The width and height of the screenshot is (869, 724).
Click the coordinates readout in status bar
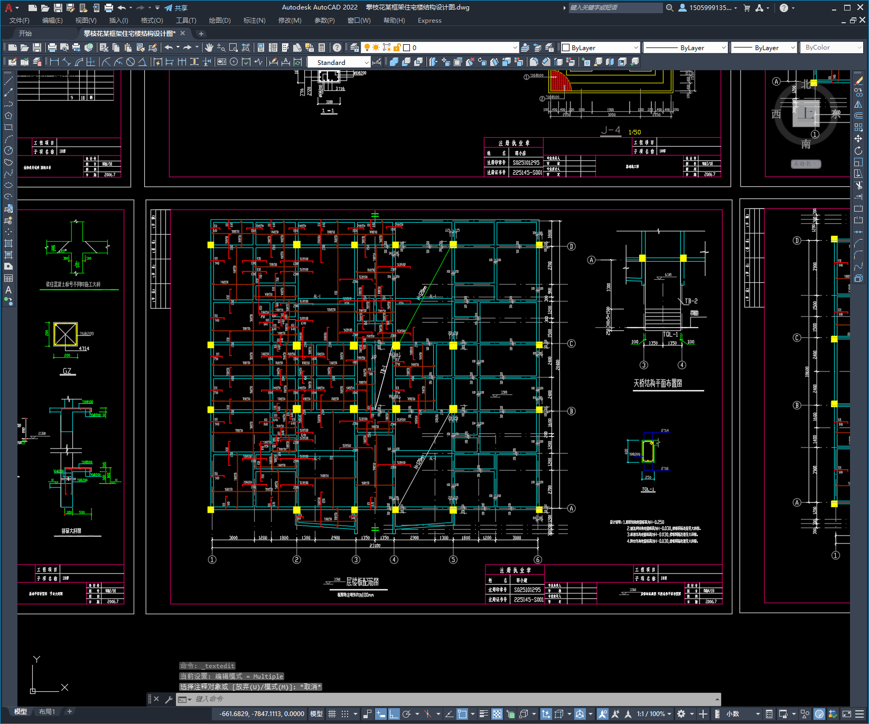(262, 714)
